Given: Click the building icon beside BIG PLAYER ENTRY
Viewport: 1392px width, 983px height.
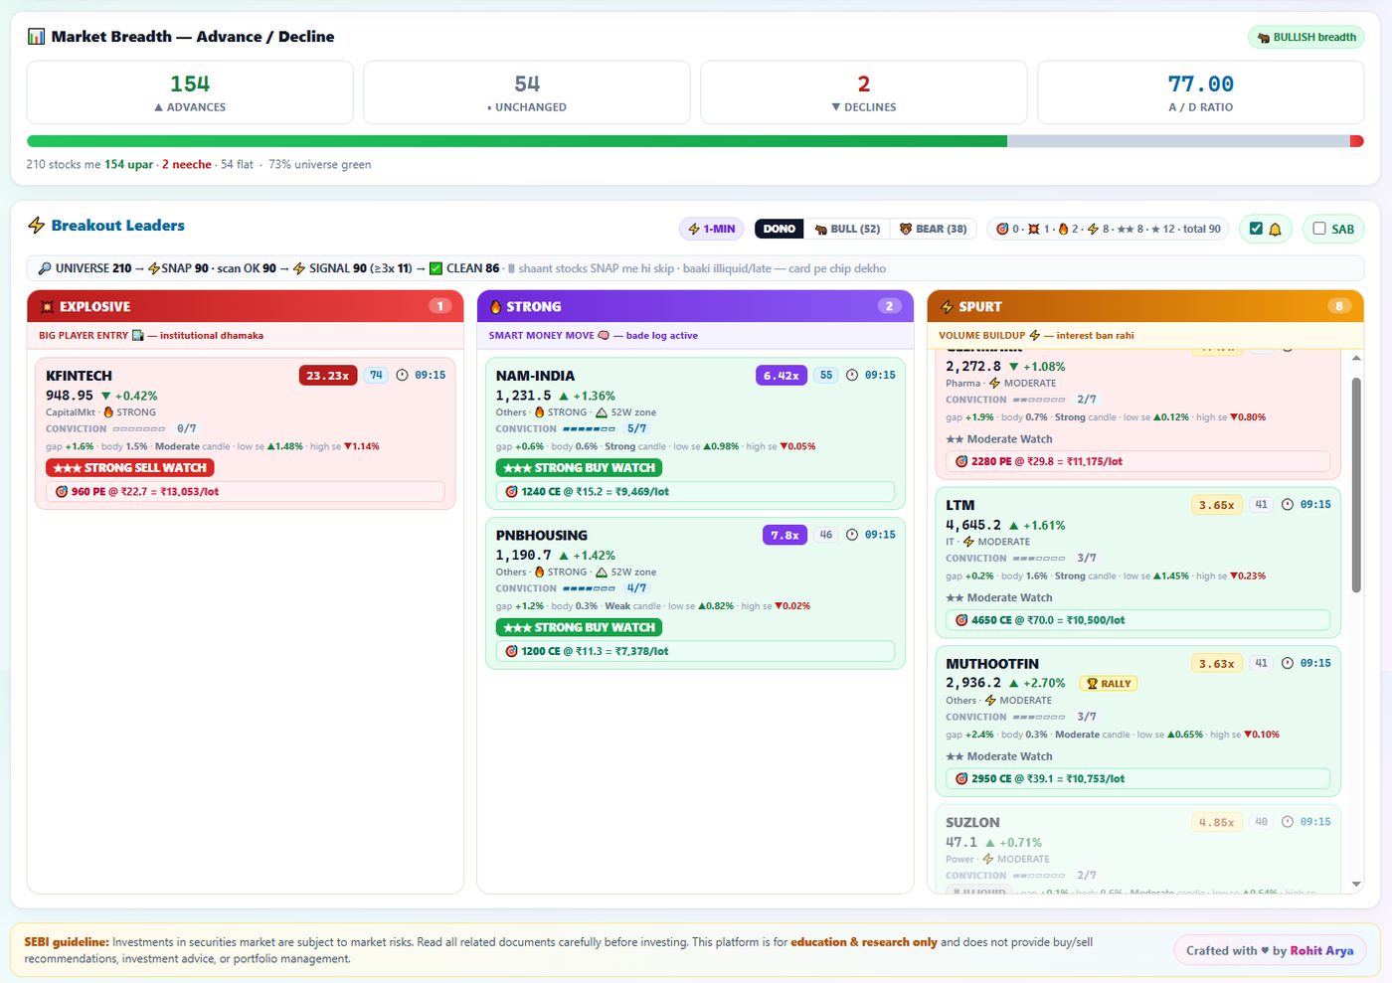Looking at the screenshot, I should [137, 335].
